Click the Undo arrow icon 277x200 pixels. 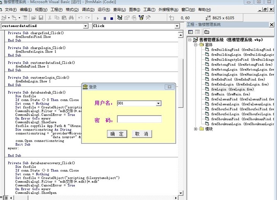(x=80, y=18)
